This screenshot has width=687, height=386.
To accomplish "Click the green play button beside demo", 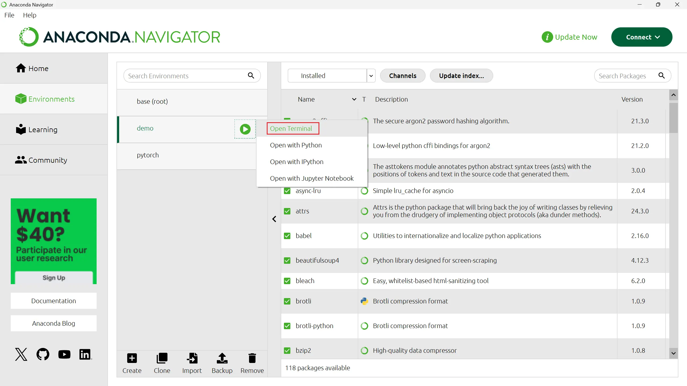I will click(245, 129).
